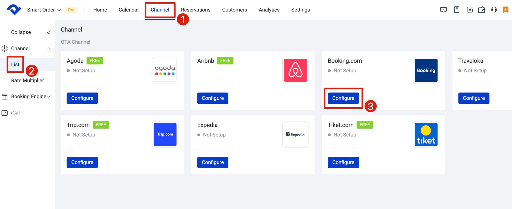
Task: Click the Tiket.com channel name
Action: [340, 125]
